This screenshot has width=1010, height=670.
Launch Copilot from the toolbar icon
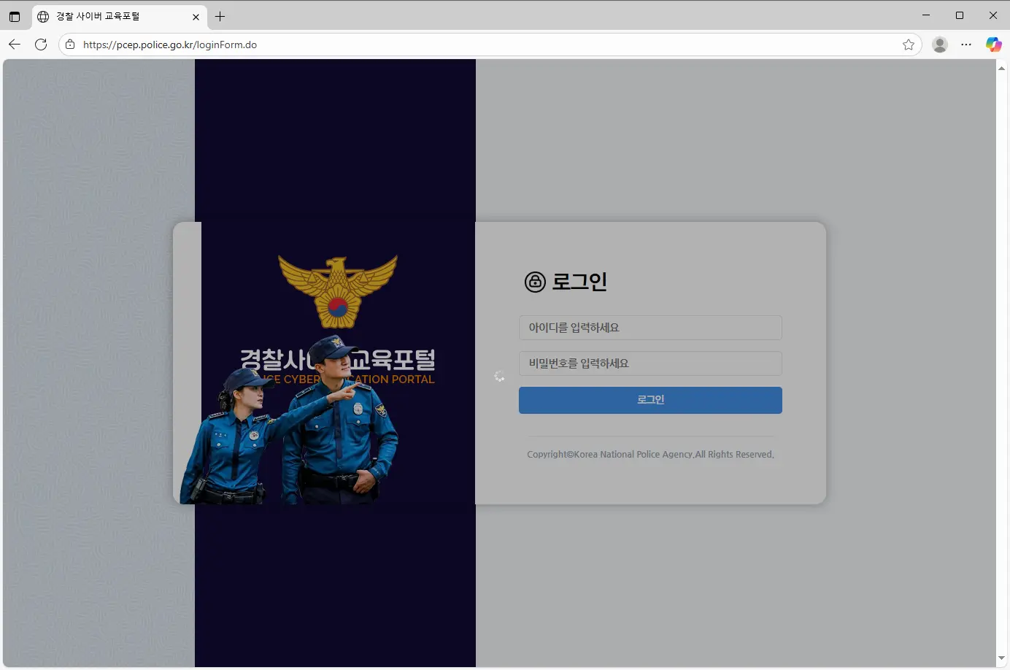[x=993, y=45]
